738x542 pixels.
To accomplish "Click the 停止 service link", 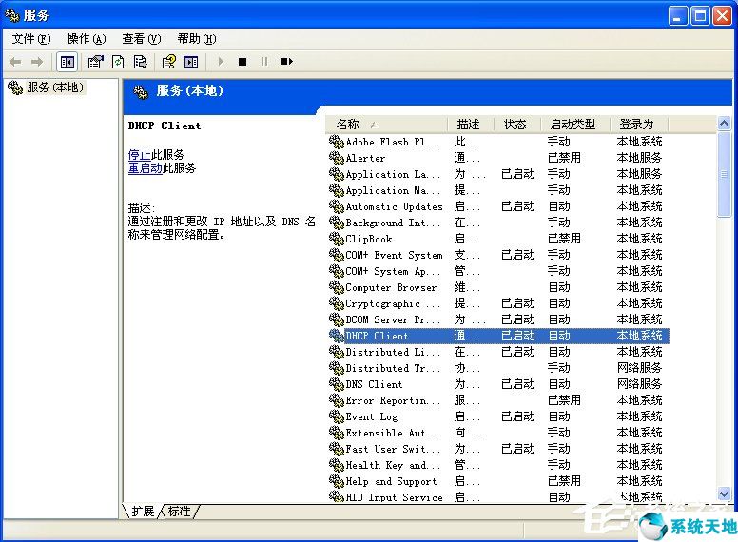I will (139, 155).
